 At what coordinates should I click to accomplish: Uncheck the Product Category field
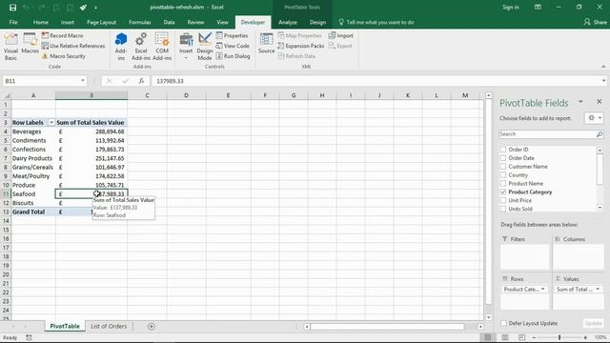click(503, 192)
